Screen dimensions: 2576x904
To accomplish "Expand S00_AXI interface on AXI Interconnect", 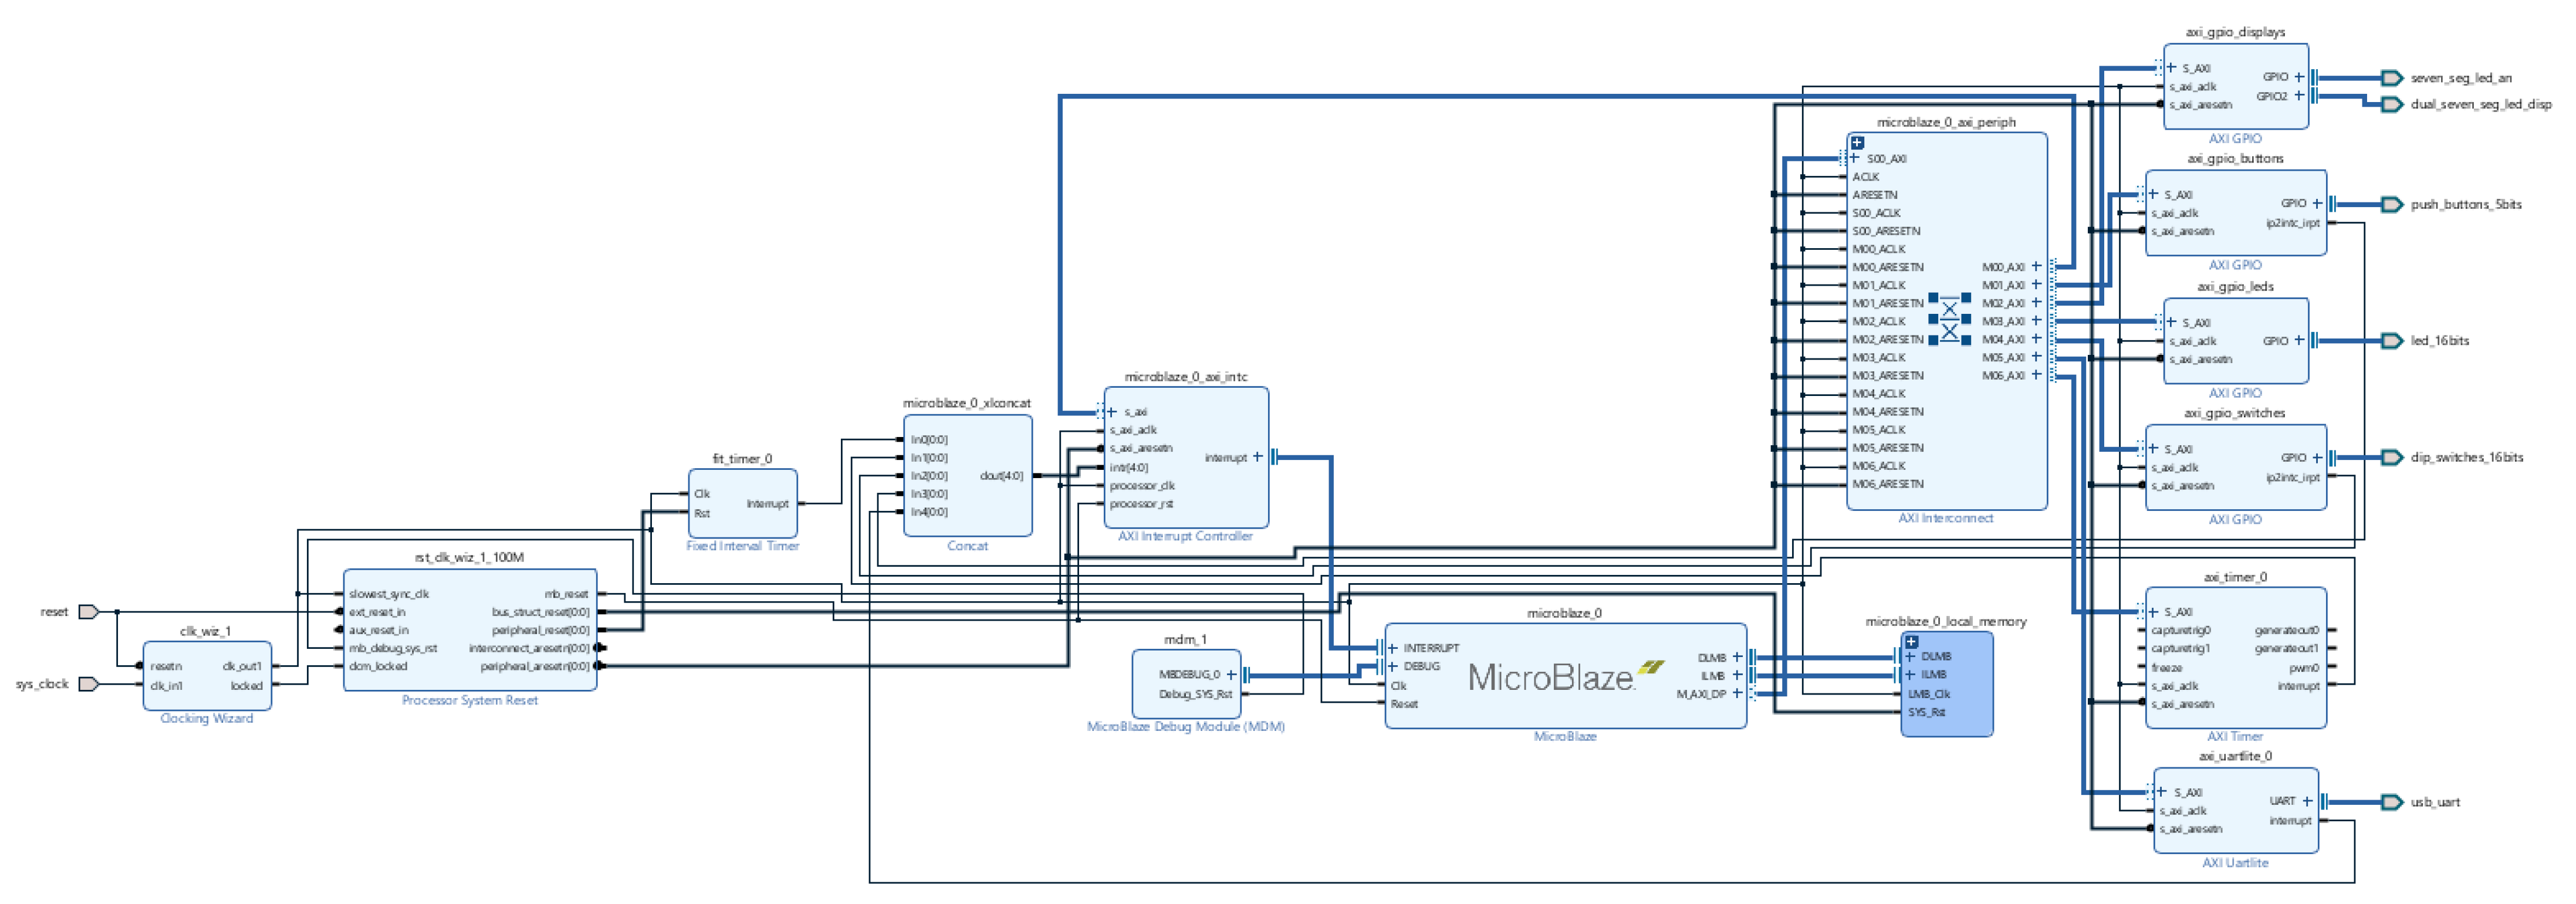I will 1854,158.
